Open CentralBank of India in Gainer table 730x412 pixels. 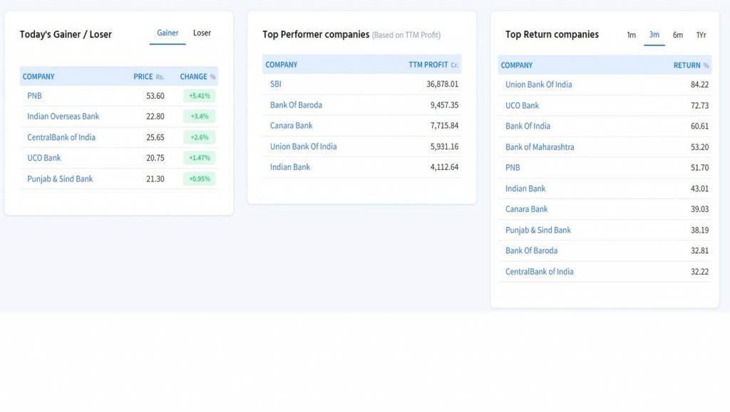(x=61, y=137)
